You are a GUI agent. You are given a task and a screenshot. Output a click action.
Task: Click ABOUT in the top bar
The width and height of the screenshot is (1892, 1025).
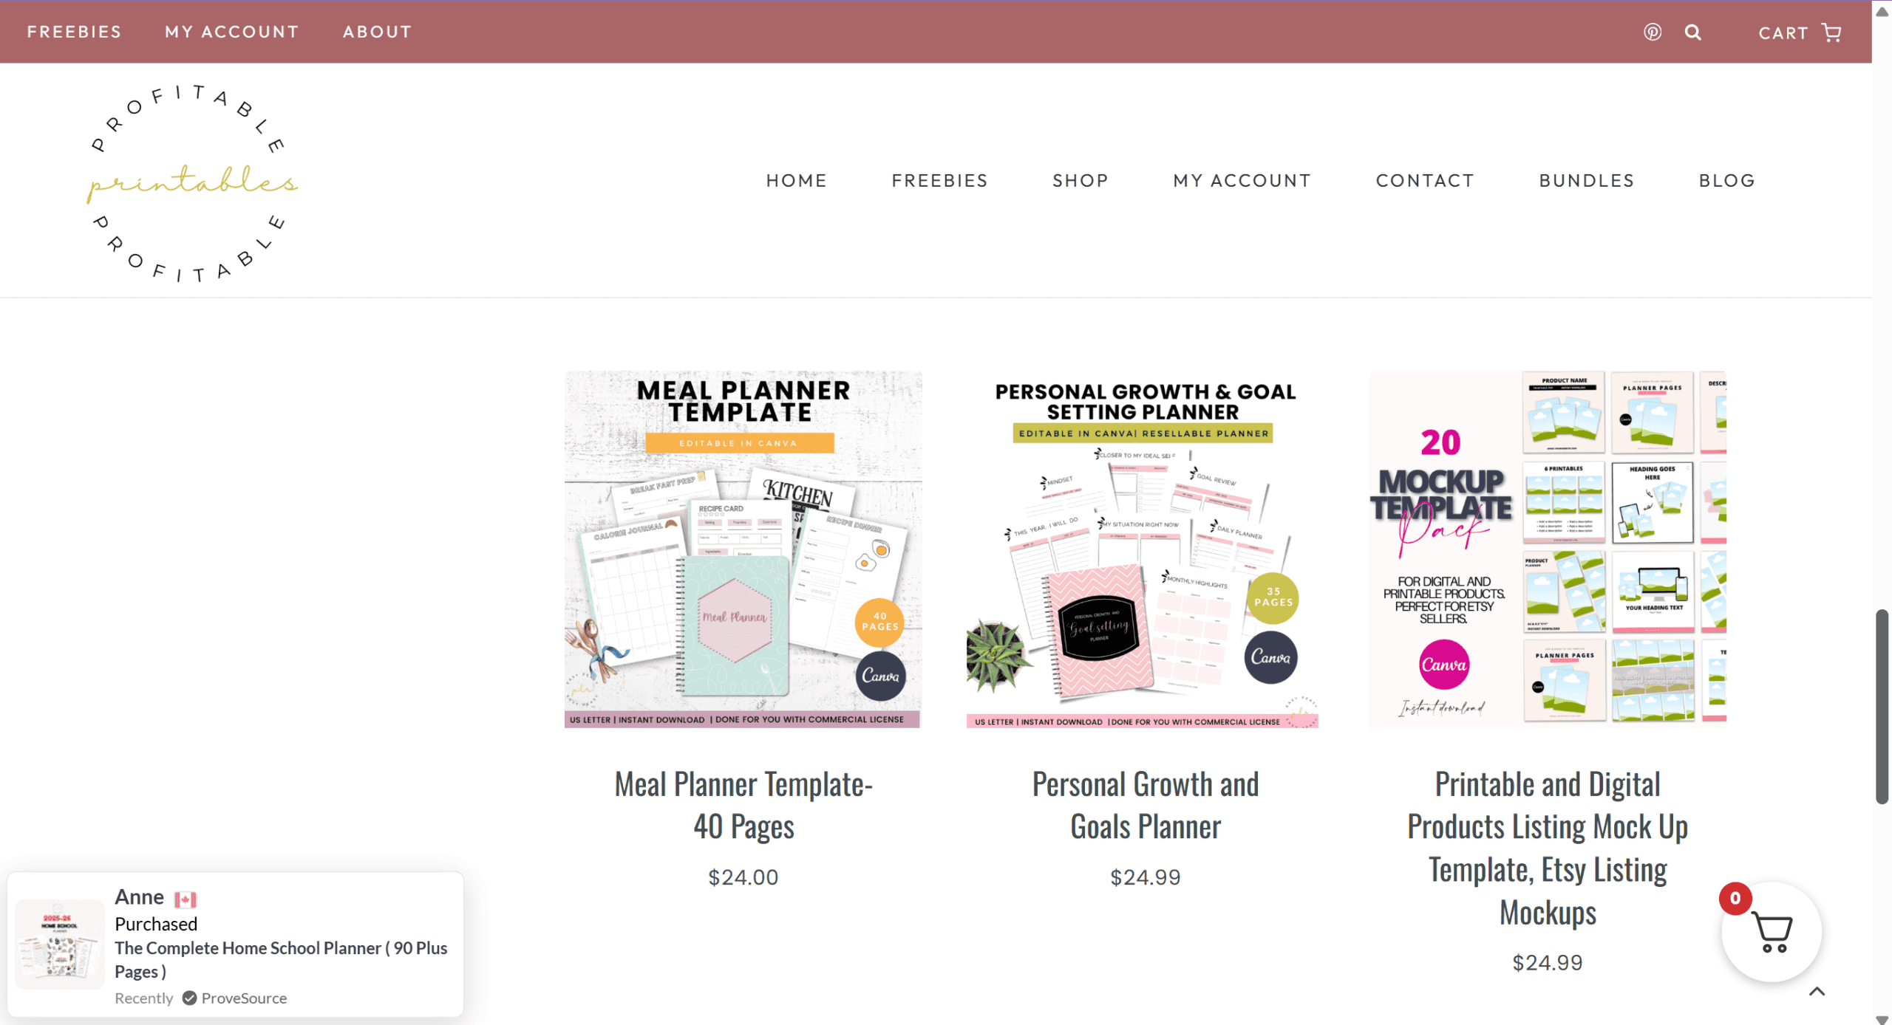pyautogui.click(x=377, y=32)
